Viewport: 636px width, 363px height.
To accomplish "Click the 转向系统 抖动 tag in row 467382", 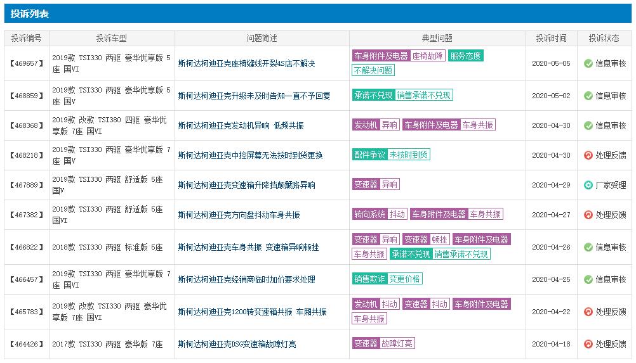I will click(380, 214).
